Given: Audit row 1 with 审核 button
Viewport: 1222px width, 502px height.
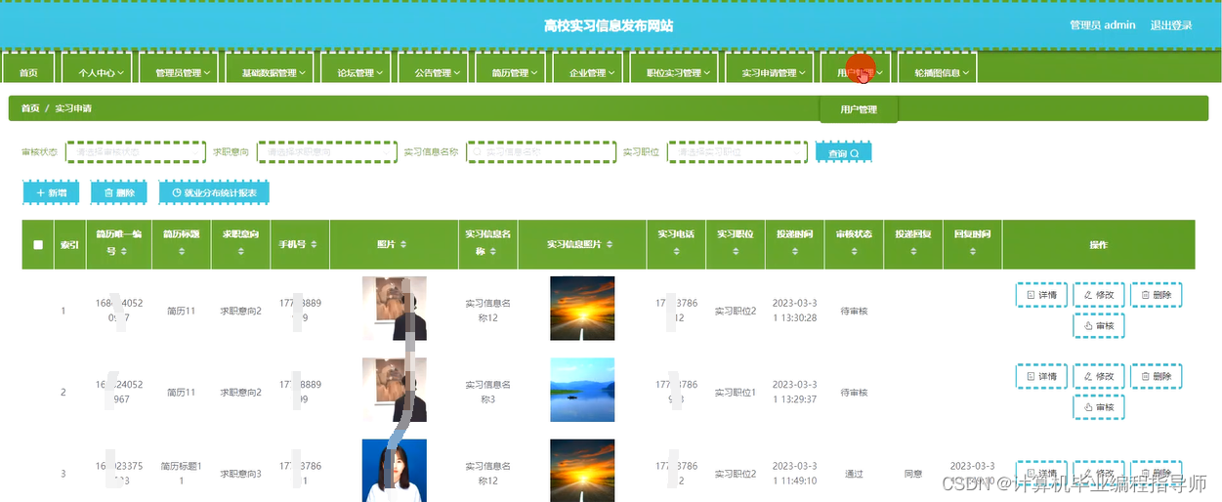Looking at the screenshot, I should (1099, 325).
